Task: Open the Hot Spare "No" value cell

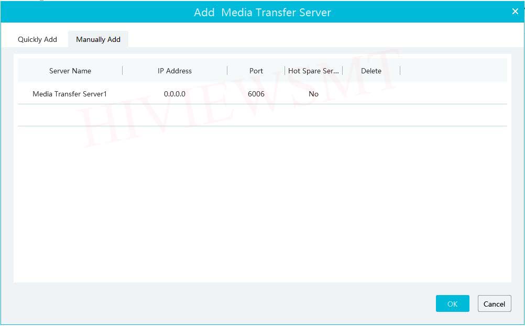Action: [313, 94]
